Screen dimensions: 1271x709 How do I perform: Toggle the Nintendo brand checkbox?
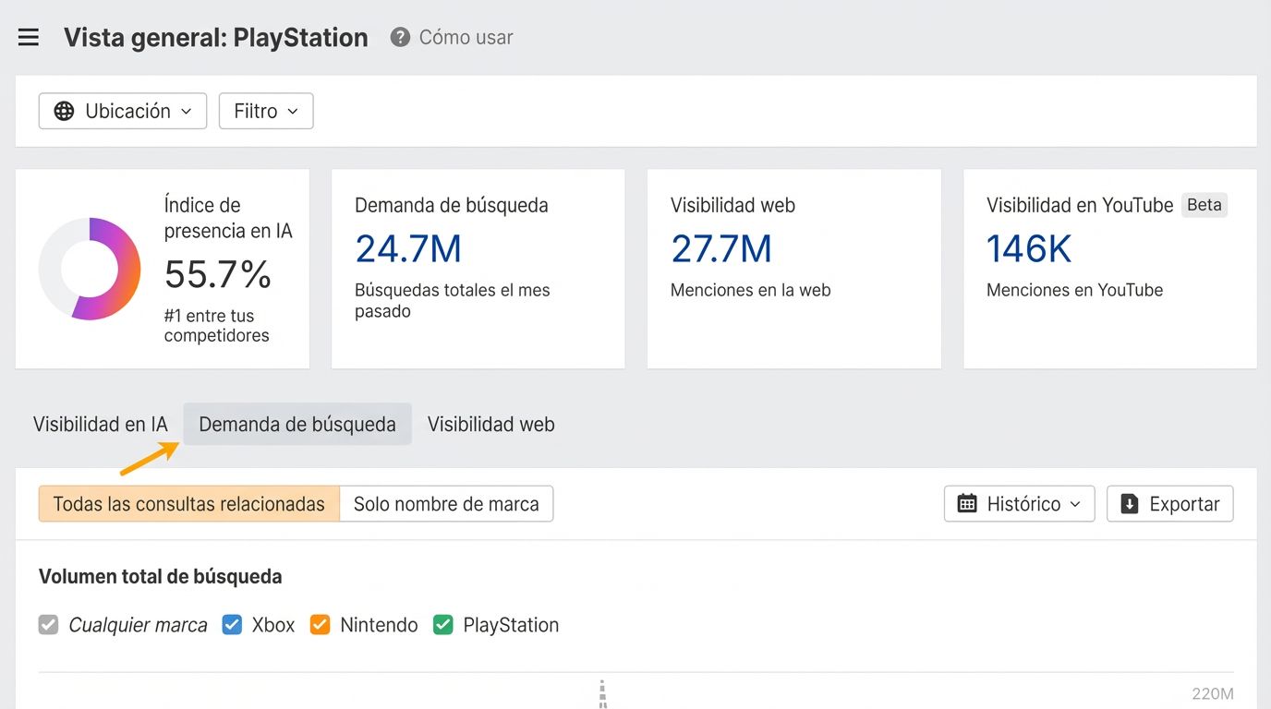click(x=320, y=625)
